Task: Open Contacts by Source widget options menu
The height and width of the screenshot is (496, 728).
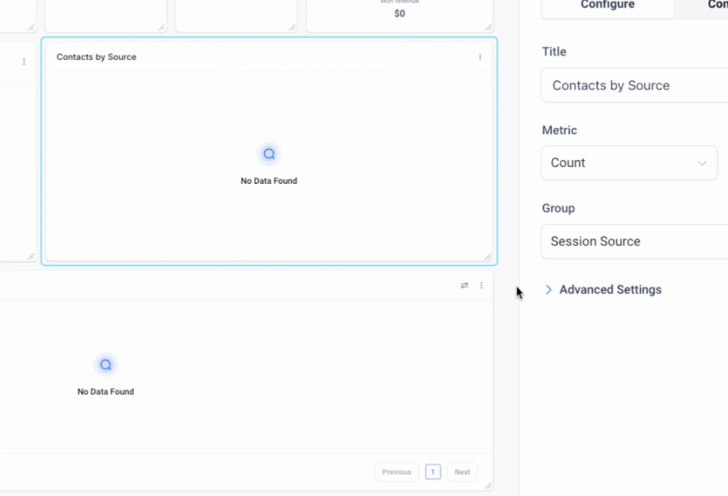Action: point(480,57)
